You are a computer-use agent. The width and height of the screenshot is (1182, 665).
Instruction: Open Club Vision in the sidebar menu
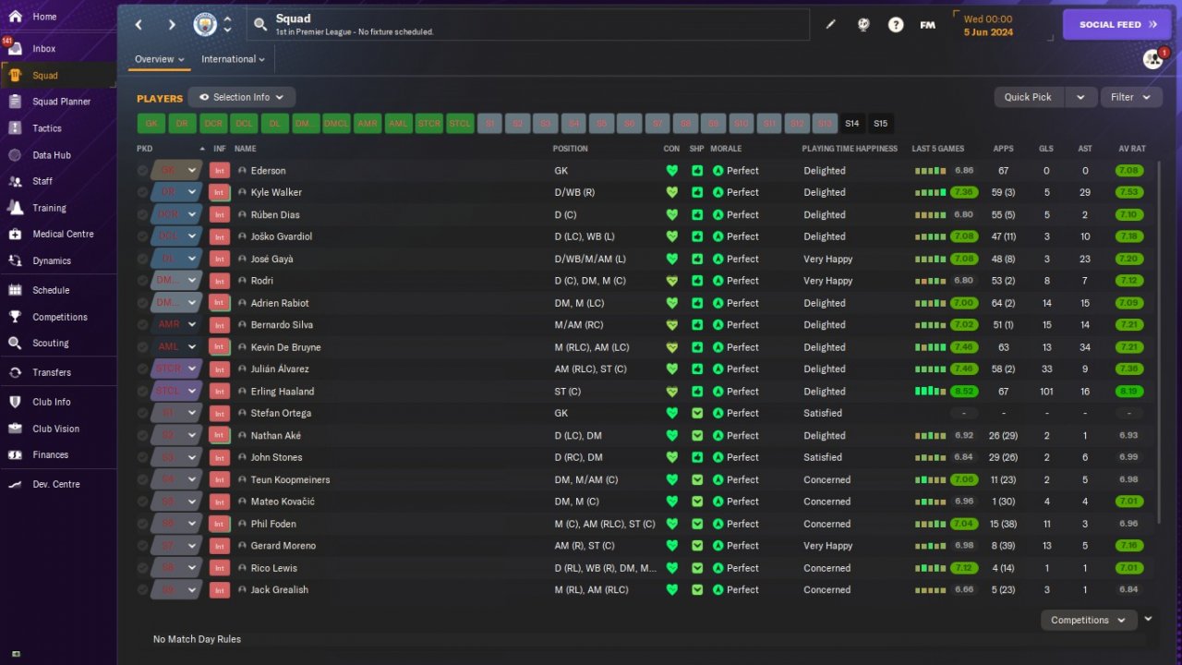[x=58, y=429]
